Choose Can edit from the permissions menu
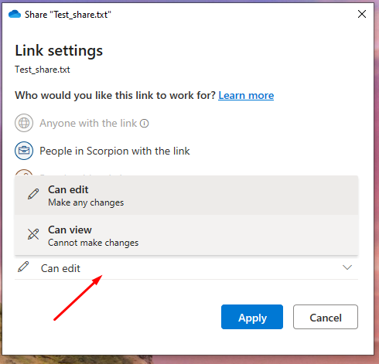Viewport: 379px width, 364px height. click(186, 196)
